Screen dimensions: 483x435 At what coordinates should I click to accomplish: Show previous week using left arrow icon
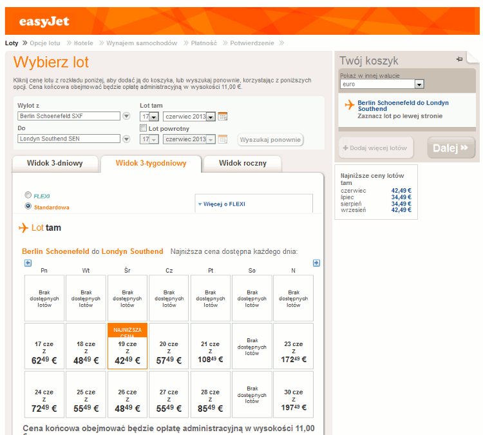[x=28, y=263]
